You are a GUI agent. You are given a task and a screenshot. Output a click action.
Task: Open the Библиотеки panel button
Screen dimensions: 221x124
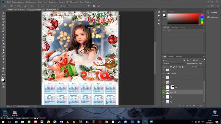(213, 17)
